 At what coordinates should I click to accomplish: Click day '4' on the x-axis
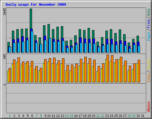[x=23, y=116]
